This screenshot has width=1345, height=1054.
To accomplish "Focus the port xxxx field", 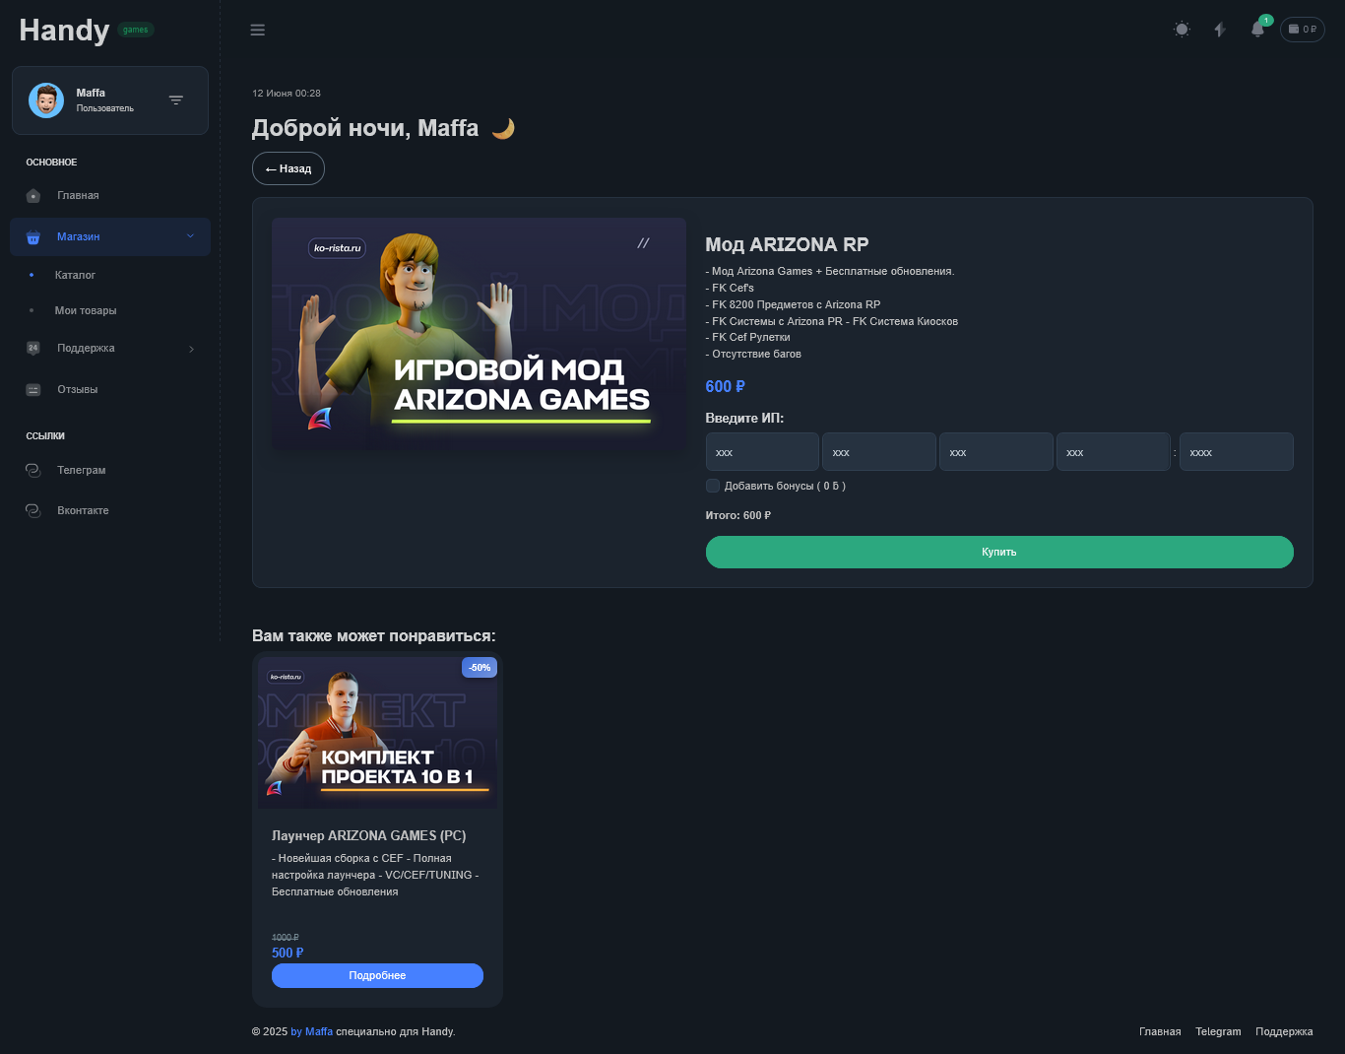I will coord(1237,451).
